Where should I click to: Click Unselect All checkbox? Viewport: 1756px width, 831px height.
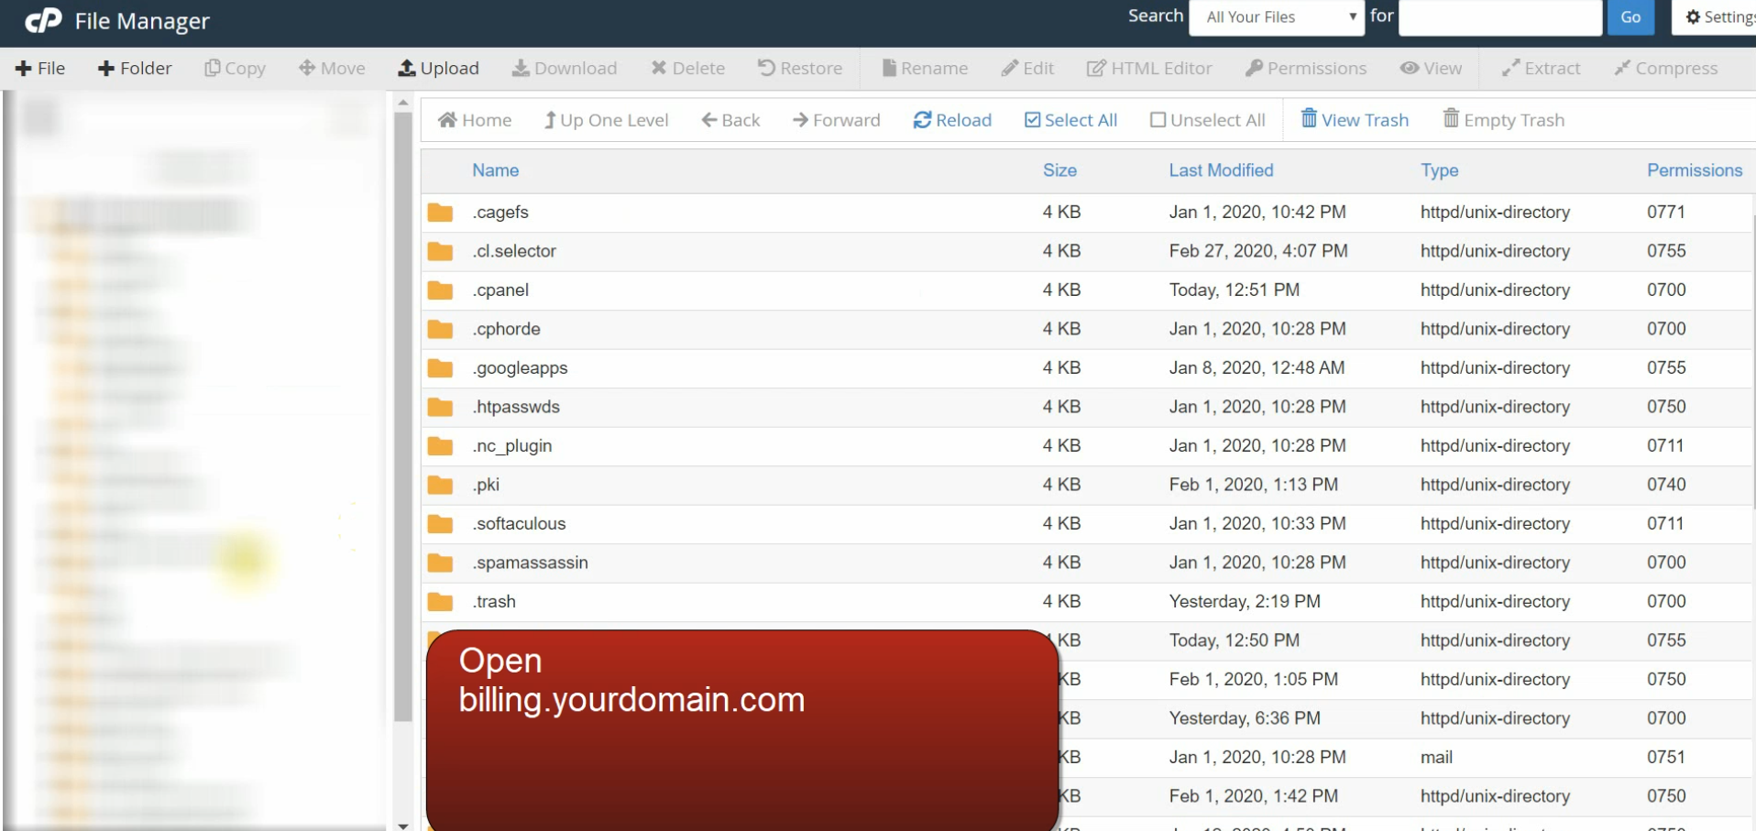coord(1158,120)
